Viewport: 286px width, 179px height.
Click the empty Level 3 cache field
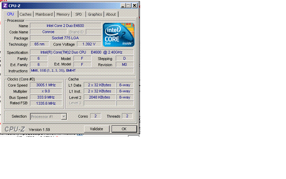[x=99, y=103]
